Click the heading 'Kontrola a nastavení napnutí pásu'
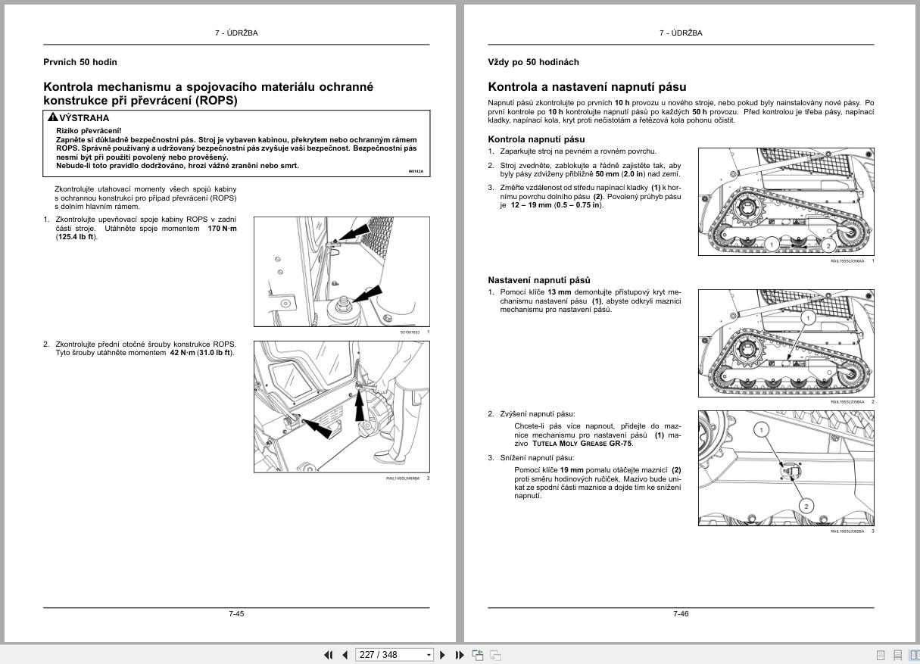This screenshot has width=920, height=664. point(587,87)
